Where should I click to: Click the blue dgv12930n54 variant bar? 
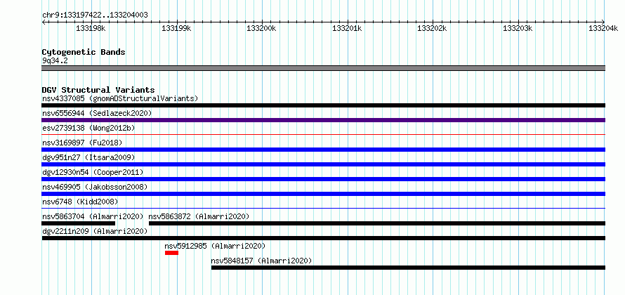[x=324, y=179]
